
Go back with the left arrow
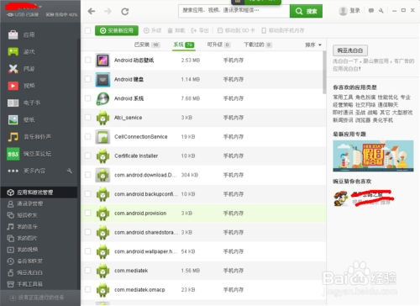click(x=92, y=11)
